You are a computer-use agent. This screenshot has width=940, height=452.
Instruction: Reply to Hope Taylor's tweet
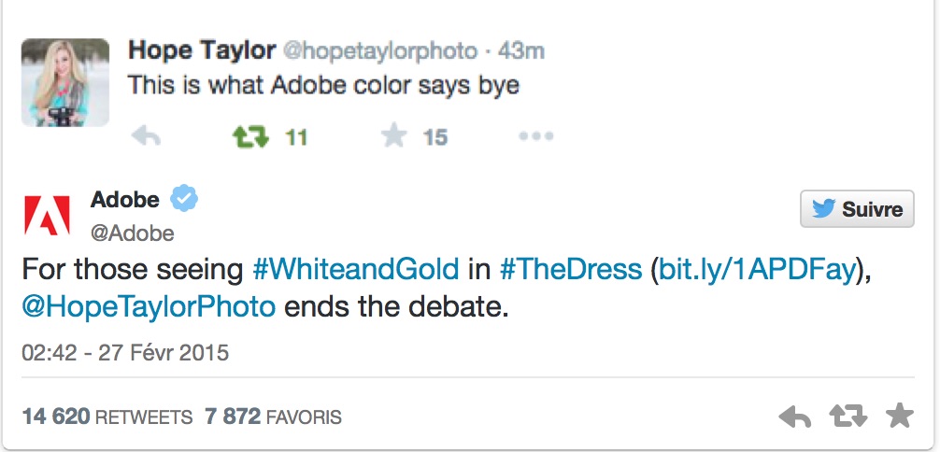click(x=146, y=137)
